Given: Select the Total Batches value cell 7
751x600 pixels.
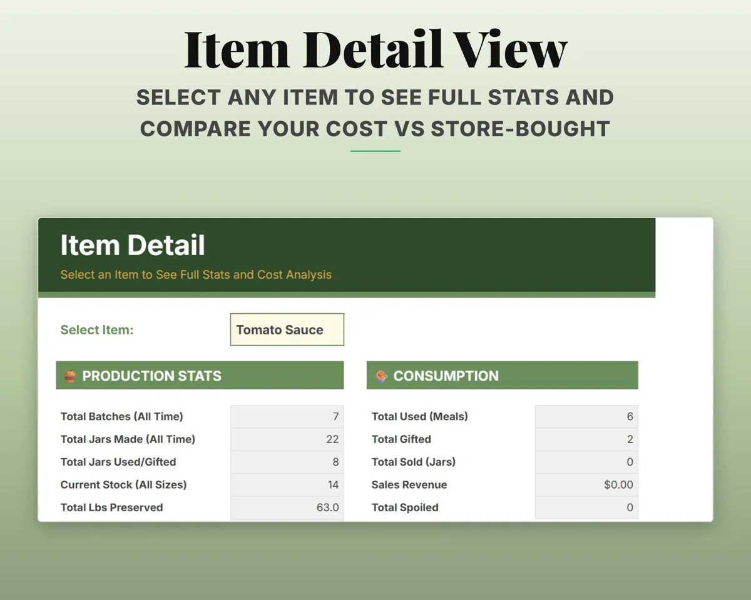Looking at the screenshot, I should [287, 416].
